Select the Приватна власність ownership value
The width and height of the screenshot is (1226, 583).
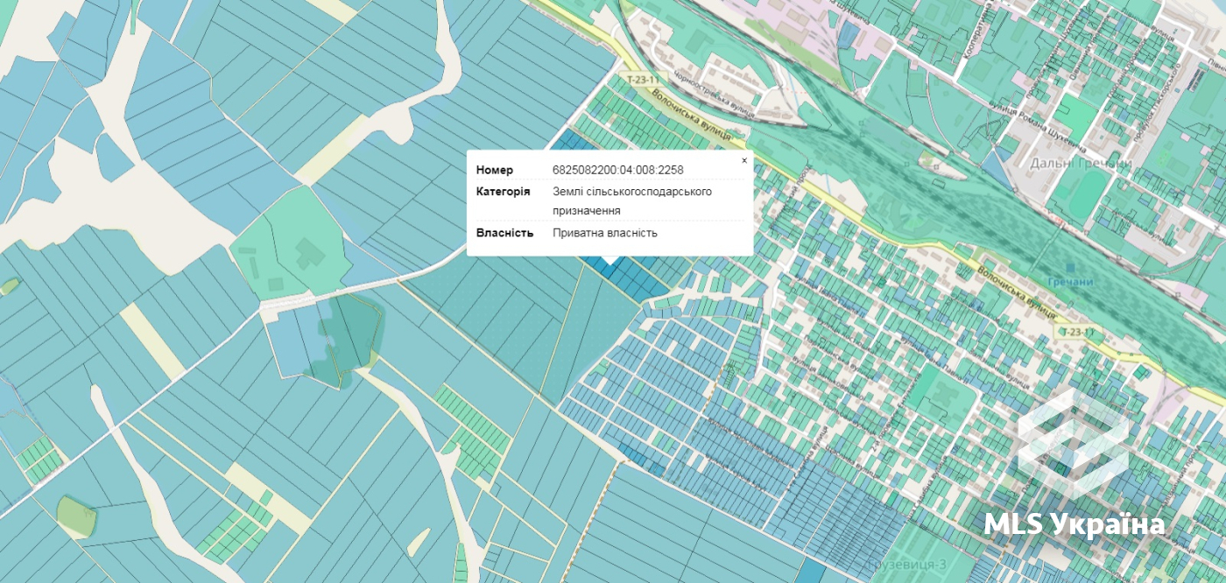click(604, 233)
